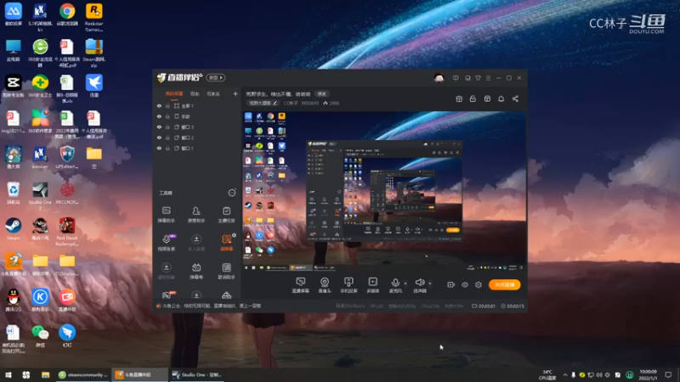Open the notification bell in room header
Viewport: 680px width, 382px height.
point(501,98)
